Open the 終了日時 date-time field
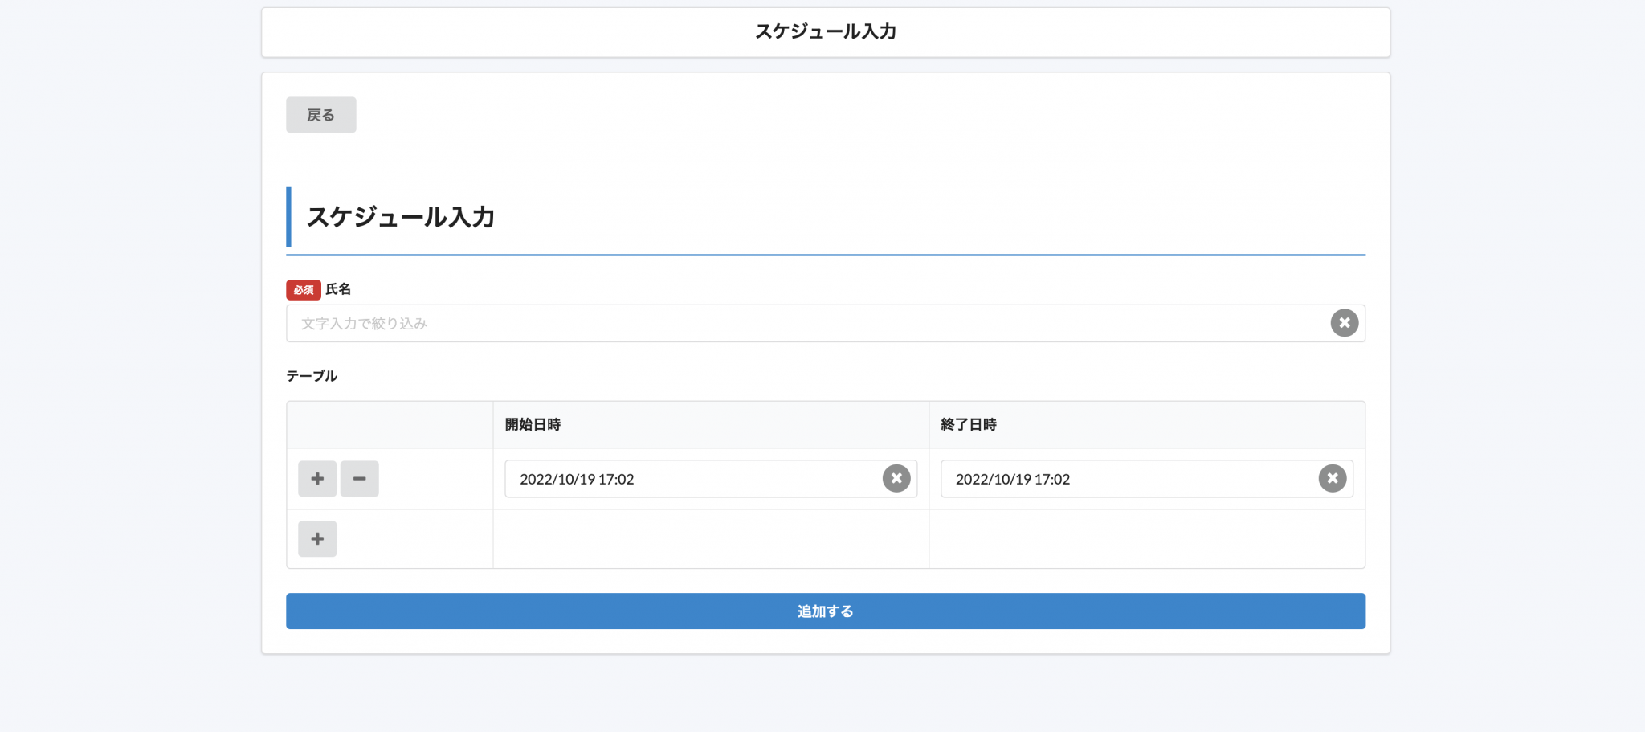The image size is (1645, 732). 1125,479
